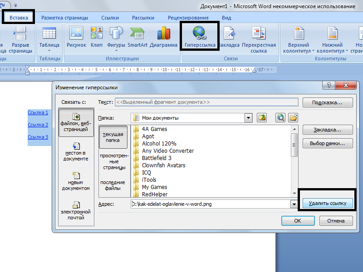Select link to новым документом option

click(x=76, y=181)
